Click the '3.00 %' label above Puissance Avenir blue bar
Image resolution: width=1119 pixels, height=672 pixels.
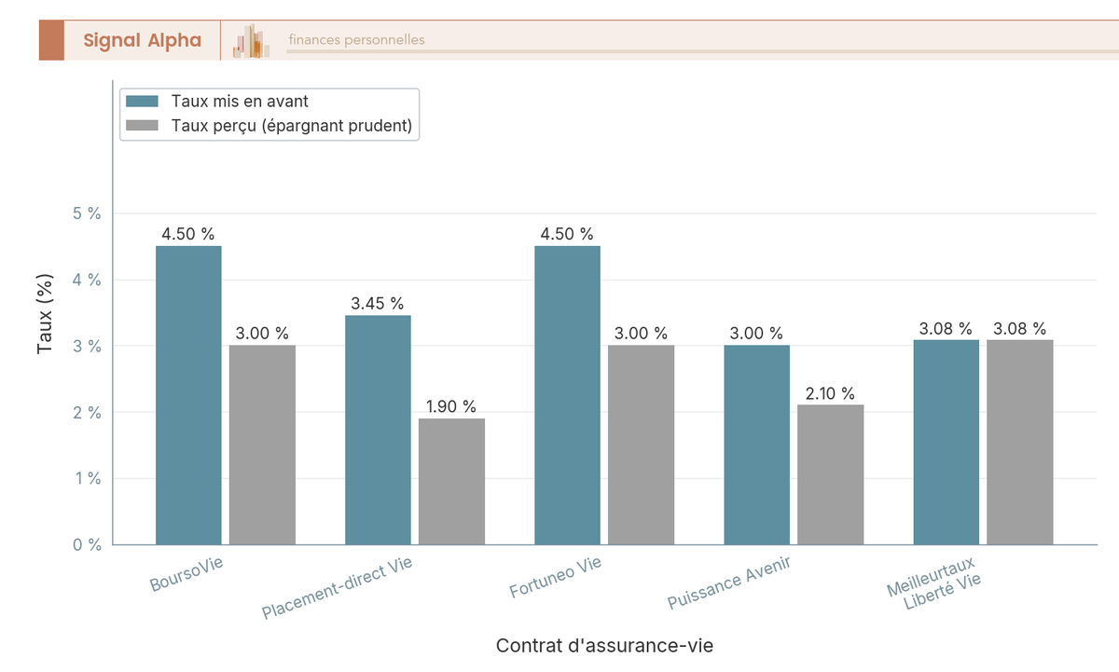756,334
